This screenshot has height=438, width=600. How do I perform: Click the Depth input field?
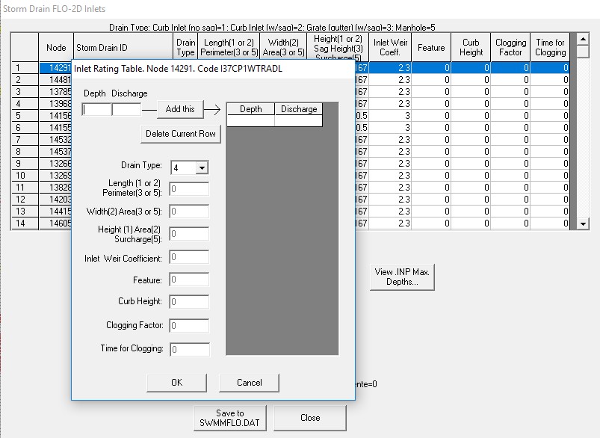click(96, 109)
